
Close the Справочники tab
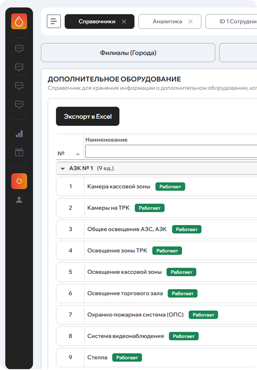coord(124,21)
